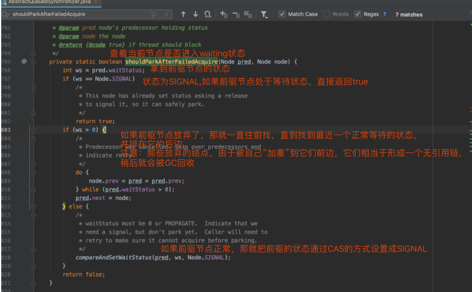
Task: Jump to the previous search occurrence
Action: point(183,14)
